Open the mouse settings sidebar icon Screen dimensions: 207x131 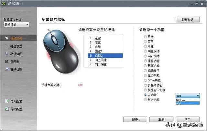[x=6, y=38]
